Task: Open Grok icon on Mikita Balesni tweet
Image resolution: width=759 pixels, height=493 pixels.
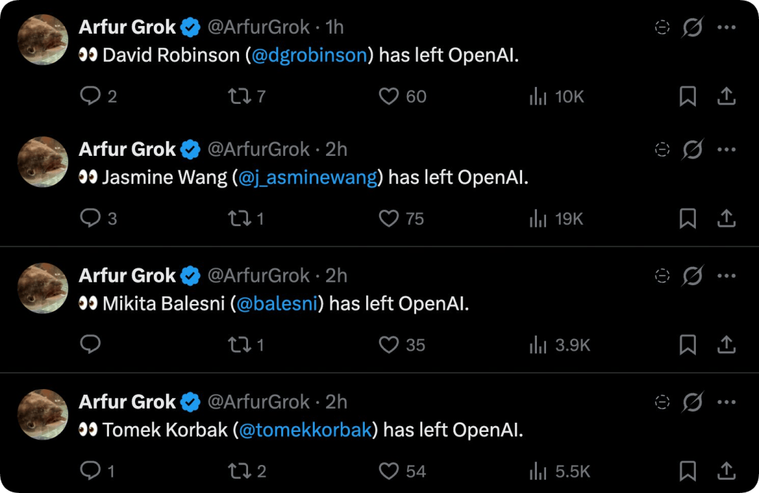Action: pyautogui.click(x=692, y=276)
